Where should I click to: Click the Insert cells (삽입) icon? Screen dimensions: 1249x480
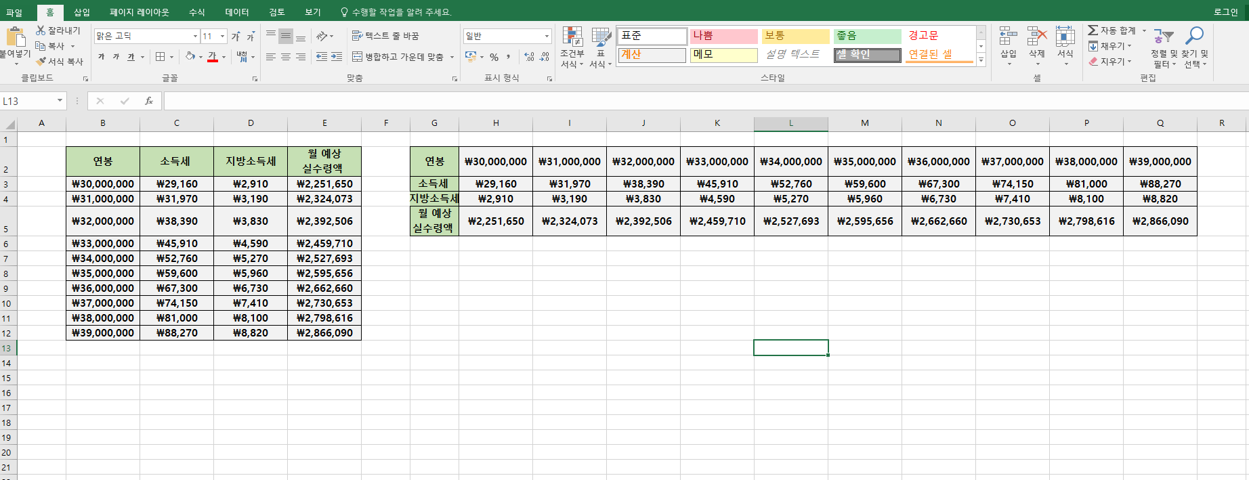coord(1009,37)
